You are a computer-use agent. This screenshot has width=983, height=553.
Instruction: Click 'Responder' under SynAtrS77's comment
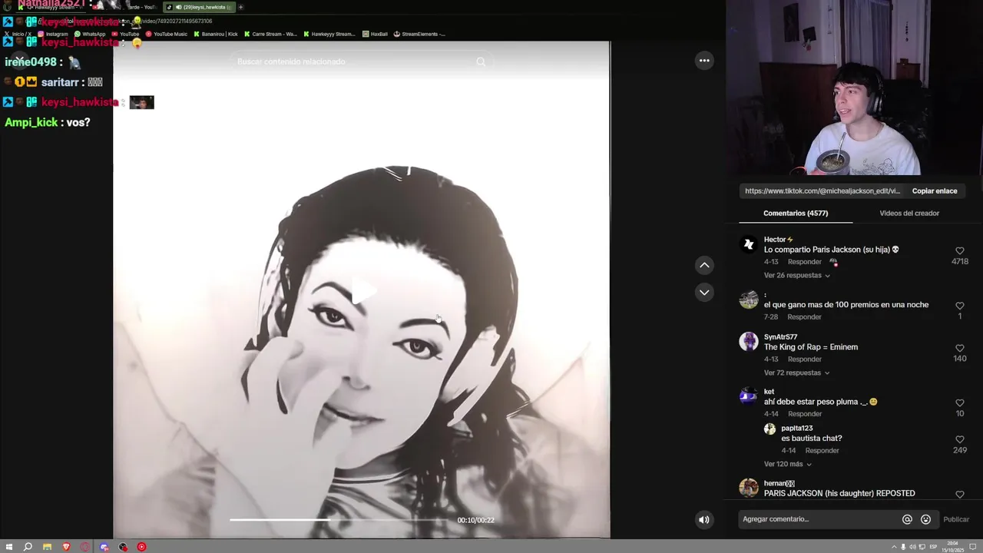804,359
